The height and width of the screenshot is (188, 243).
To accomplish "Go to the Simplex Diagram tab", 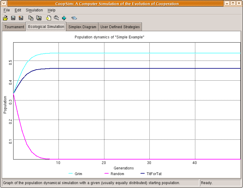I will 82,27.
